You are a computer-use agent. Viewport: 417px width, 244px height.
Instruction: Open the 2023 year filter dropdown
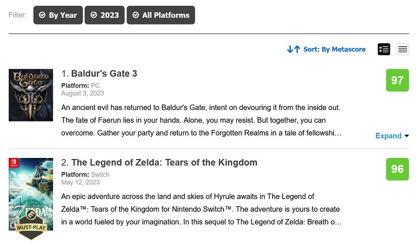click(x=104, y=15)
